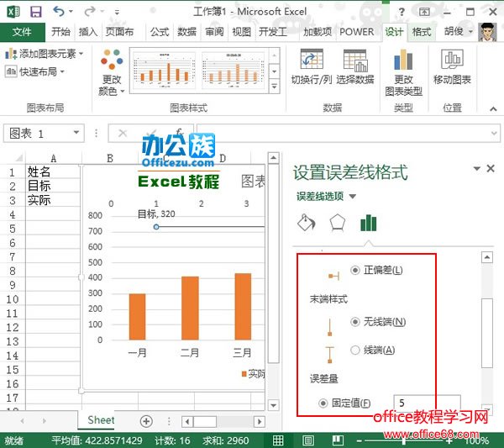The height and width of the screenshot is (448, 504).
Task: Click worksheet vertical scrollbar down arrow
Action: pos(273,405)
